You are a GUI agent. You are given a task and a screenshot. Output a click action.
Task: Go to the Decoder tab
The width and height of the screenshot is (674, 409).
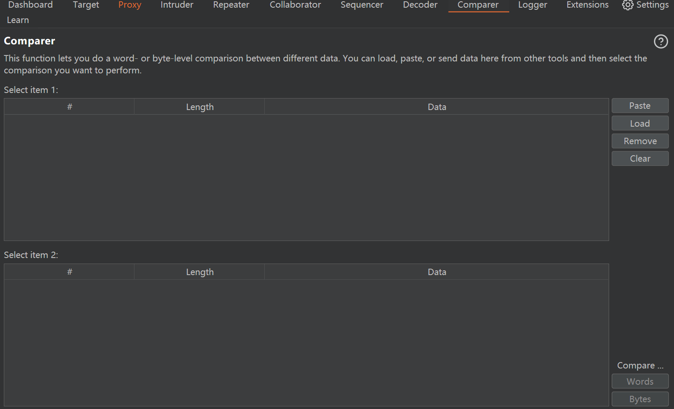click(420, 5)
